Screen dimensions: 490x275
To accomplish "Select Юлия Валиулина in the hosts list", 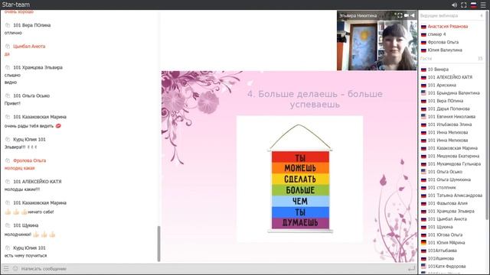I will 445,50.
